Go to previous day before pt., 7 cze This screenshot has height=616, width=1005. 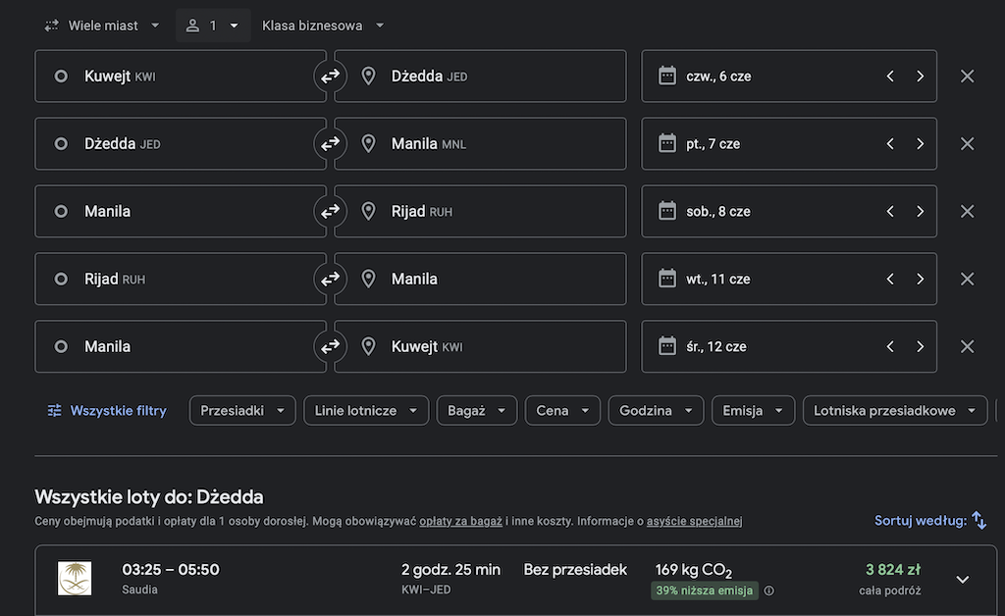[x=890, y=144]
